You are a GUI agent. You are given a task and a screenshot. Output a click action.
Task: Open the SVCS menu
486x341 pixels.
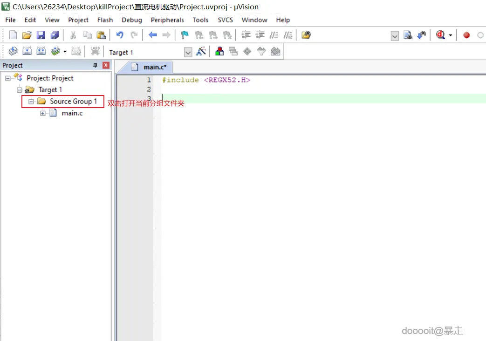click(x=226, y=20)
